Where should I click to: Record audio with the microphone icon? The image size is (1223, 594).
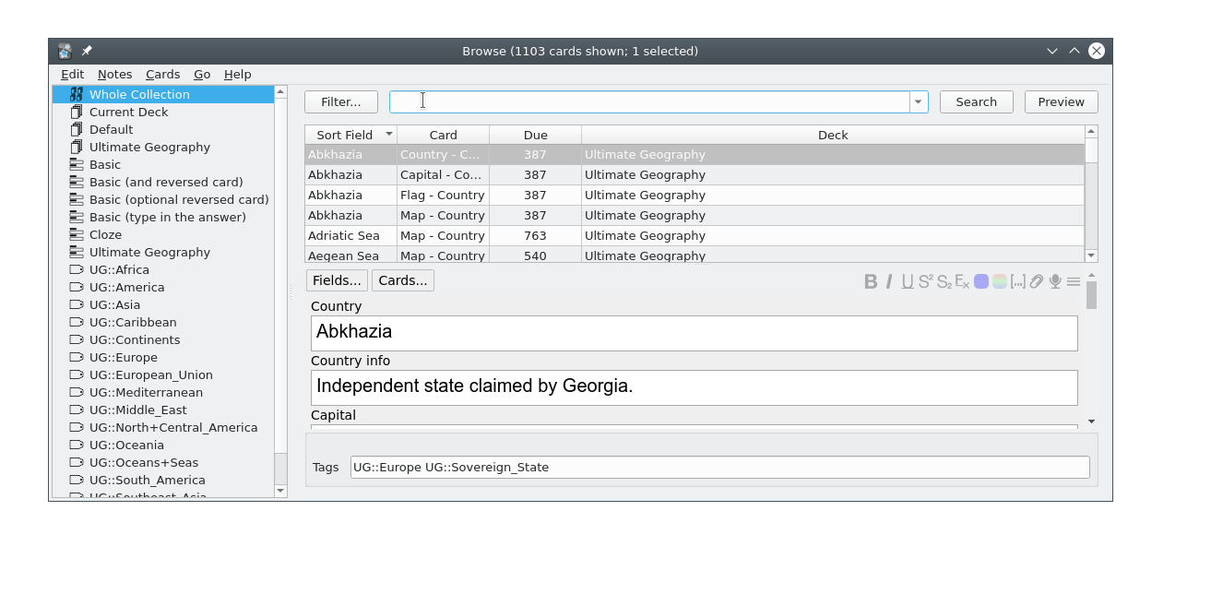click(1054, 282)
